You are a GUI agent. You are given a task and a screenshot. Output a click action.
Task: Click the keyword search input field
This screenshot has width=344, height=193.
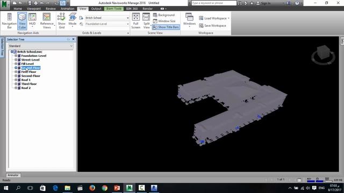point(214,3)
